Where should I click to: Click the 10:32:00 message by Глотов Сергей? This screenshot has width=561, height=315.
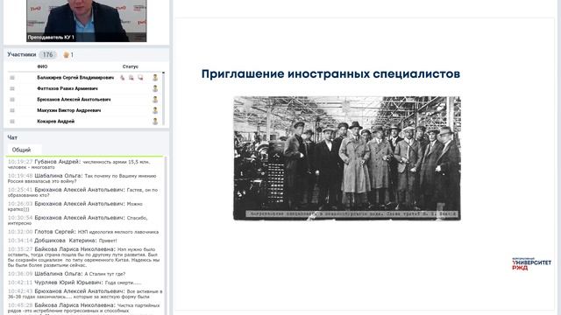[x=83, y=232]
